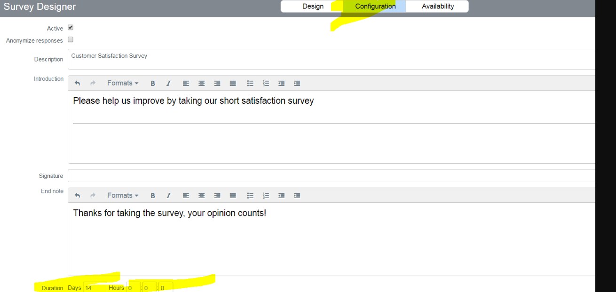Enable Anonymize responses

[70, 40]
